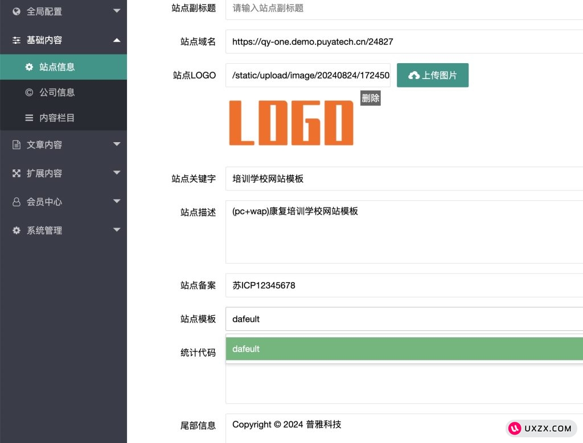This screenshot has height=443, width=583.
Task: Click the gear icon beside 站点信息
Action: 29,67
